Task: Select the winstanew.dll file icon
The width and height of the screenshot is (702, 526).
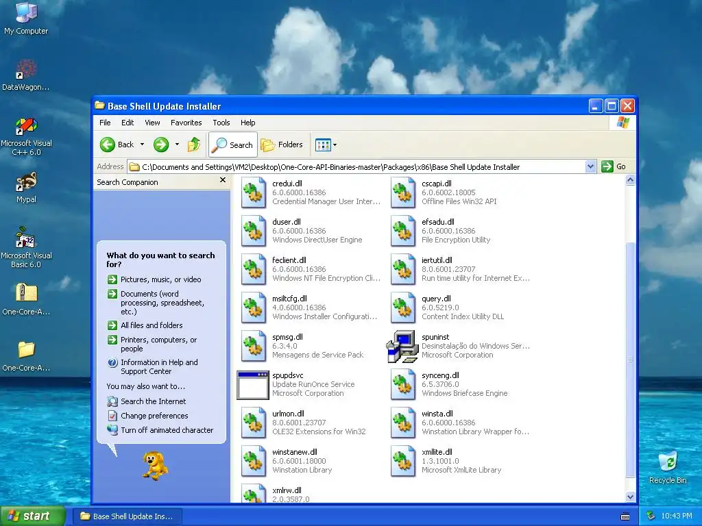Action: tap(254, 462)
